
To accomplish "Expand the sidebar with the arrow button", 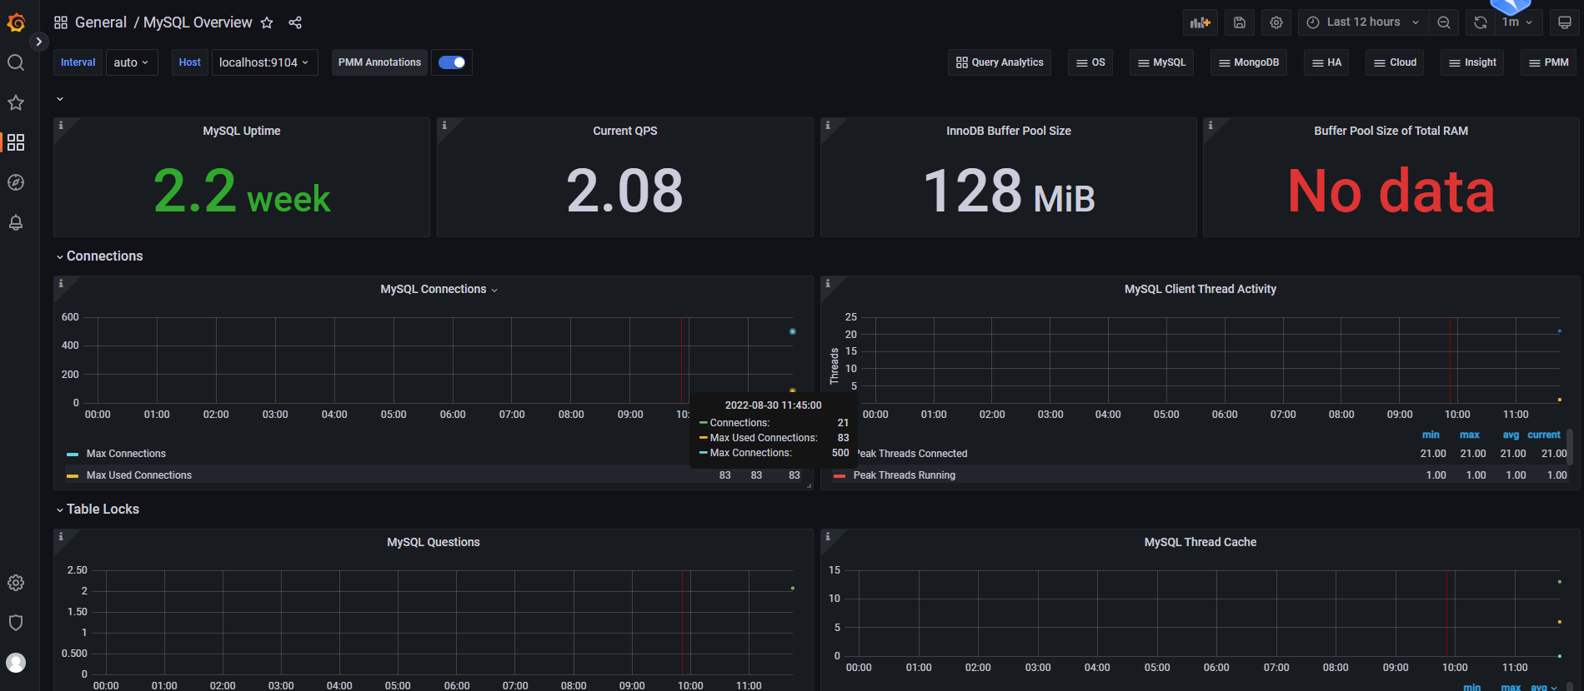I will [38, 42].
